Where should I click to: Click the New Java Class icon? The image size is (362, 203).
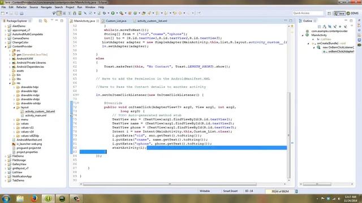(135, 13)
